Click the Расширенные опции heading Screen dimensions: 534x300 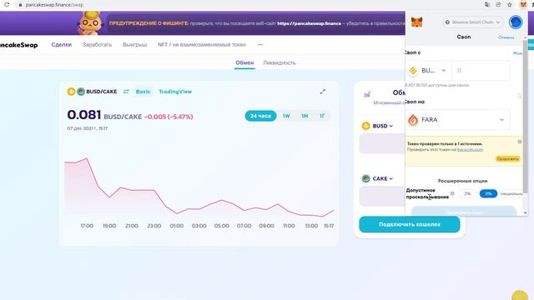tap(462, 181)
